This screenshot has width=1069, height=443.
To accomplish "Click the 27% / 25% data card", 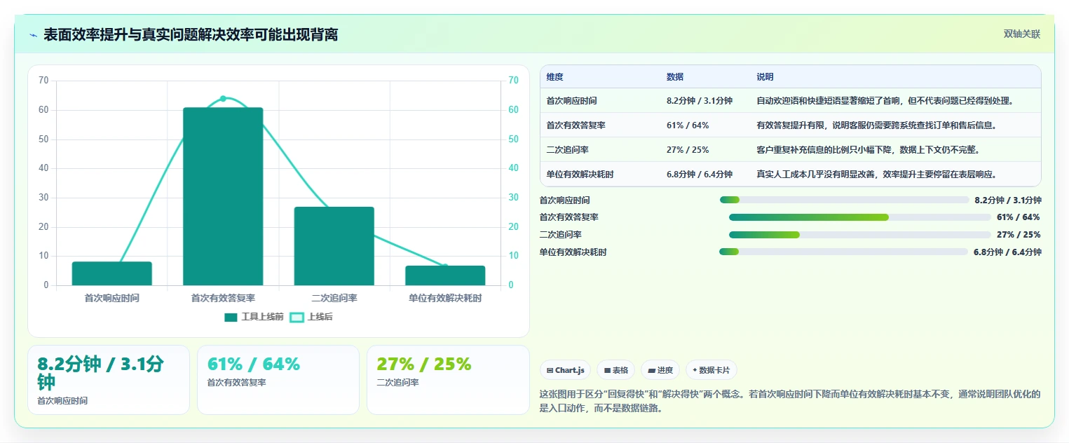I will [448, 380].
